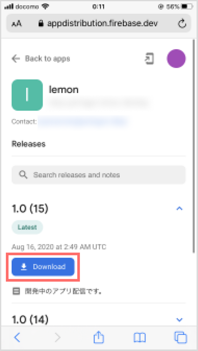Tap the Safari forward arrow
The height and width of the screenshot is (351, 198).
tap(58, 337)
